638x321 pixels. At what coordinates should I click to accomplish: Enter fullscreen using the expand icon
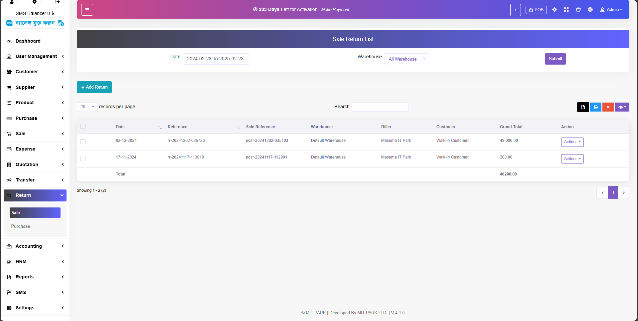click(566, 10)
